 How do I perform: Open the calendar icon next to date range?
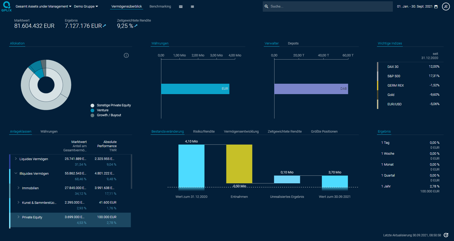point(436,6)
